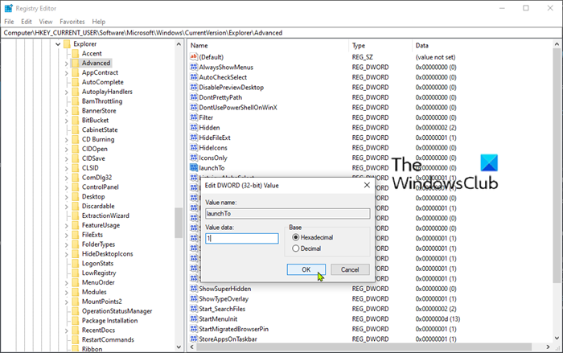Click the HideFileExt DWORD icon
The image size is (563, 353).
pyautogui.click(x=194, y=138)
